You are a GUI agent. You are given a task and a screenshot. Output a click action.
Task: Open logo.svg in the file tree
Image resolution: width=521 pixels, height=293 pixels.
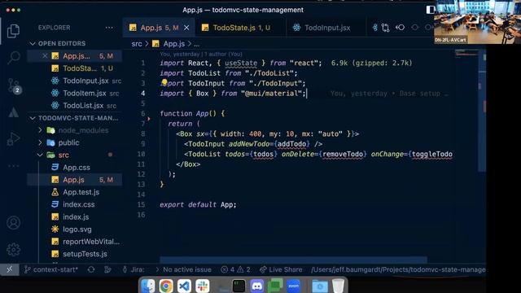tap(77, 230)
